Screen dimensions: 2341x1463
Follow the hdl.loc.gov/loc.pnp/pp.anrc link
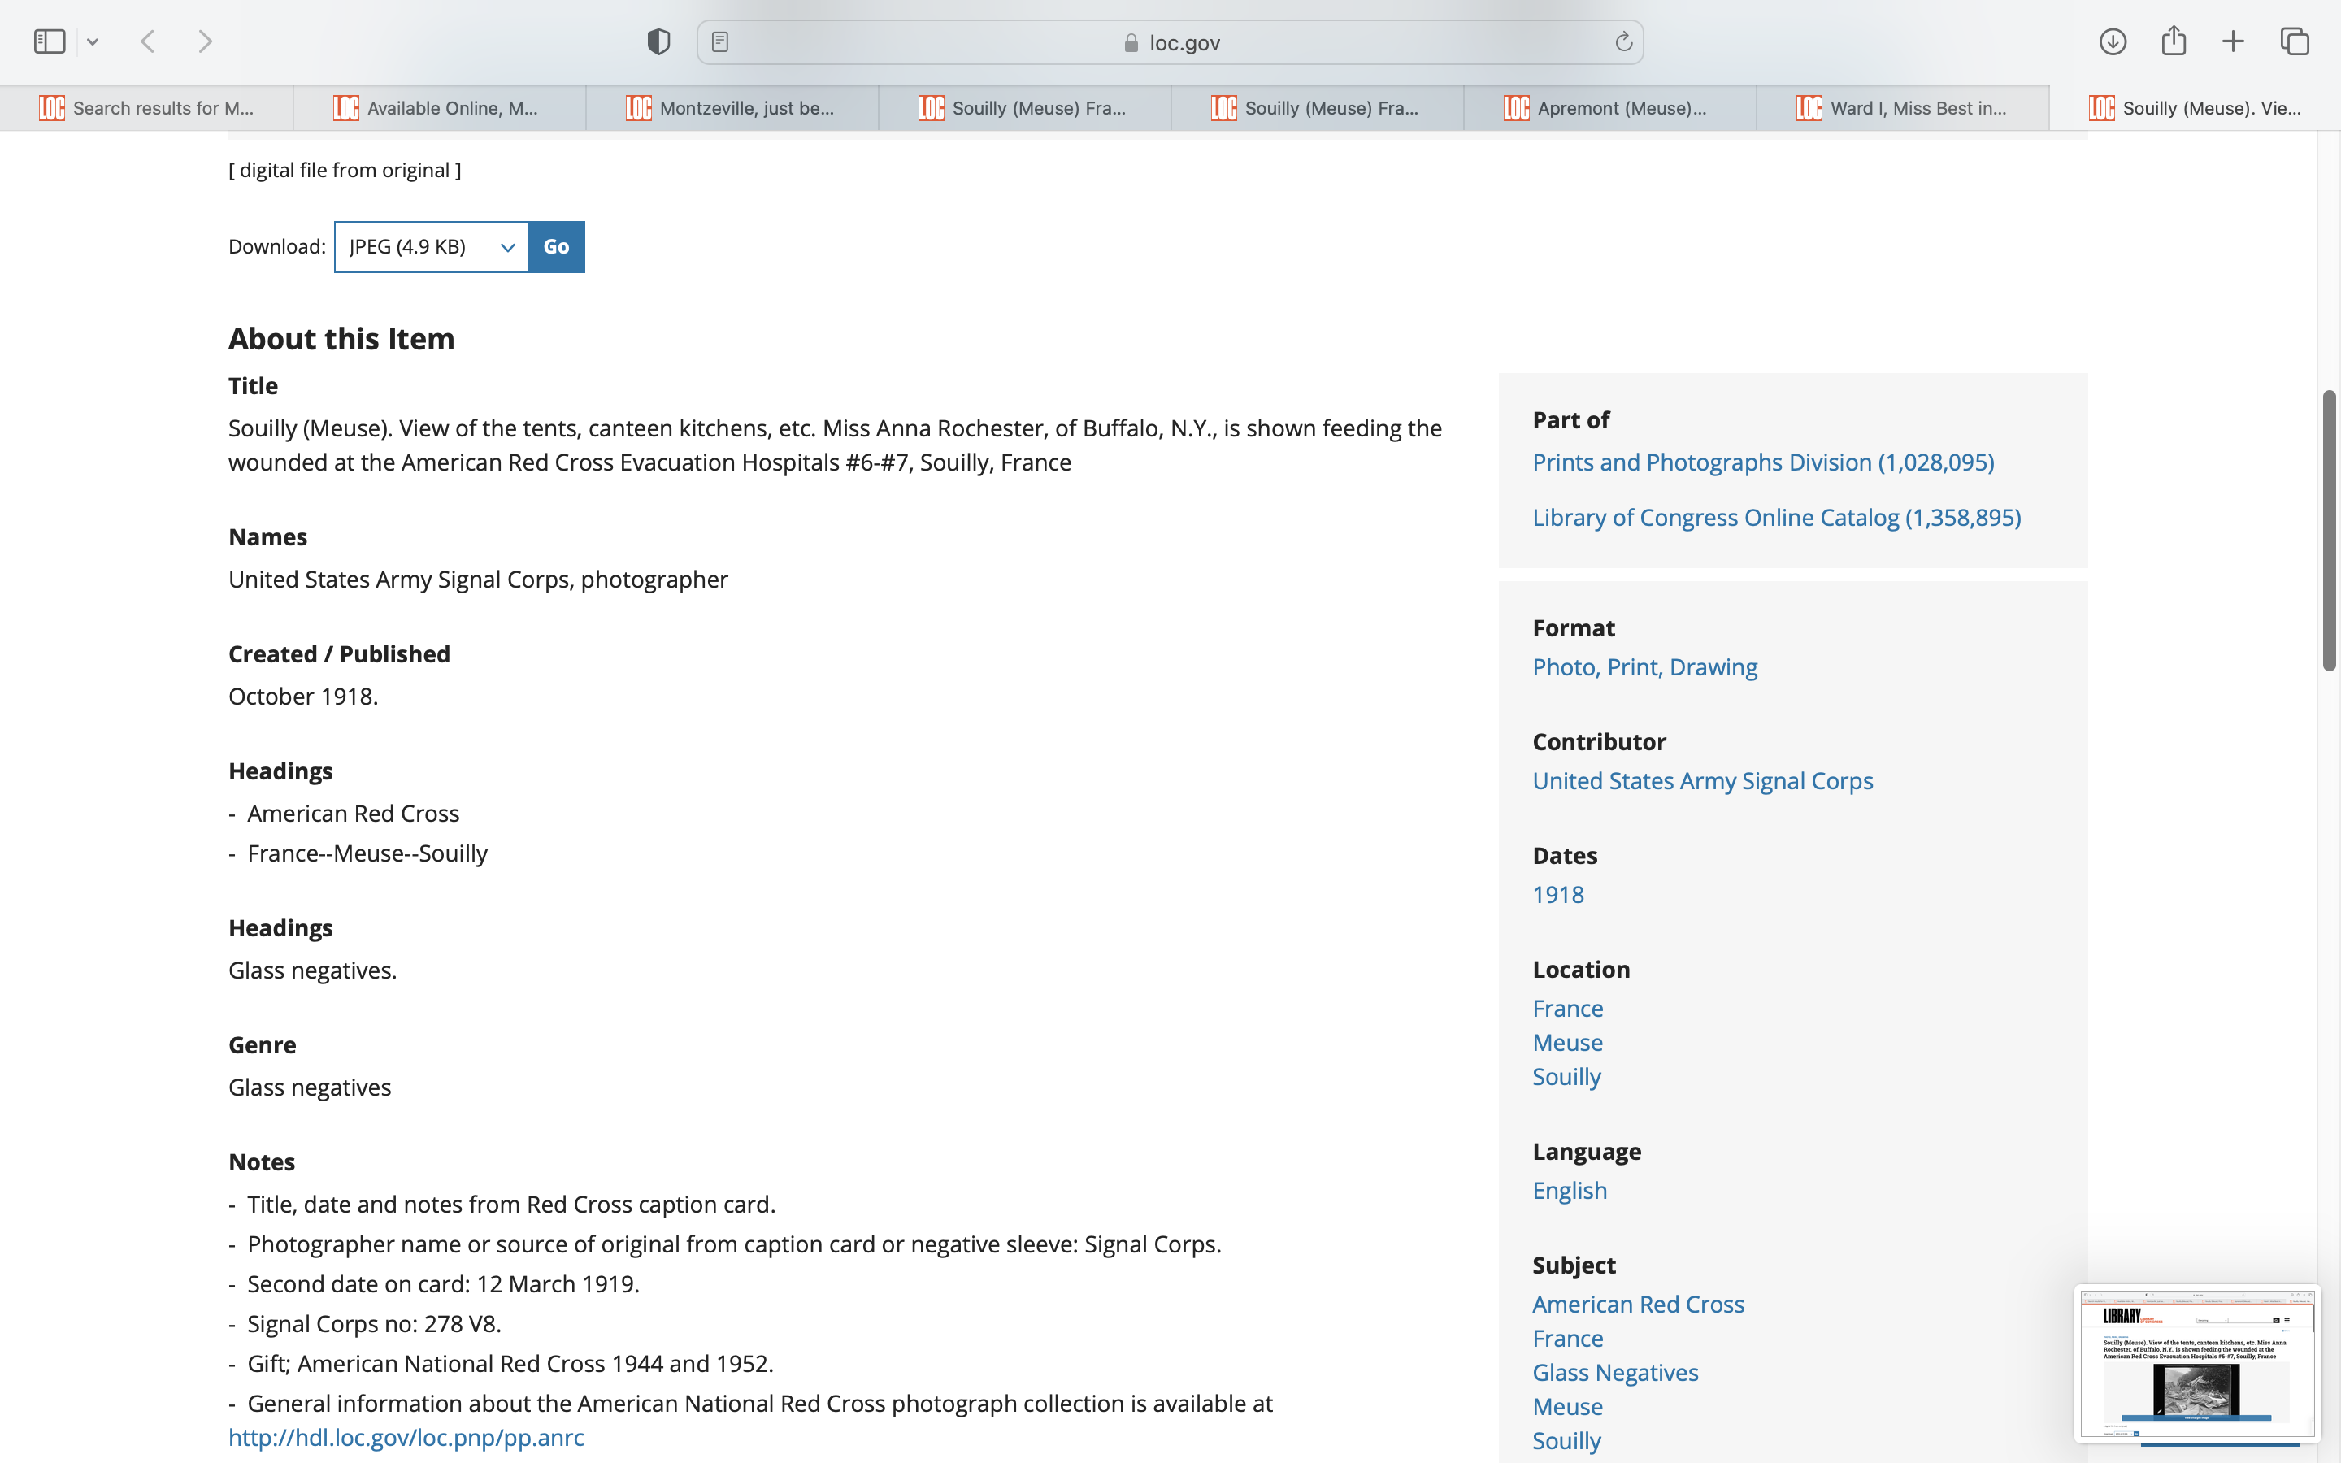click(x=406, y=1438)
